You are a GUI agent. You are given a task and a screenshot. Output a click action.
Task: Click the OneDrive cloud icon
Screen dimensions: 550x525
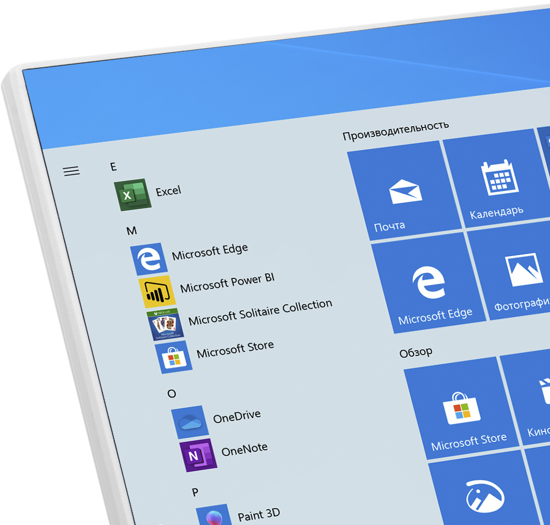pyautogui.click(x=190, y=422)
